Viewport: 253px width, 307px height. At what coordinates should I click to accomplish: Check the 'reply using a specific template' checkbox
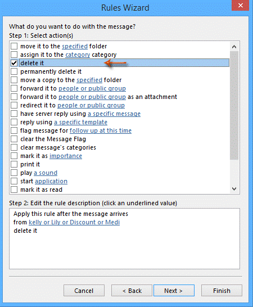click(x=14, y=122)
